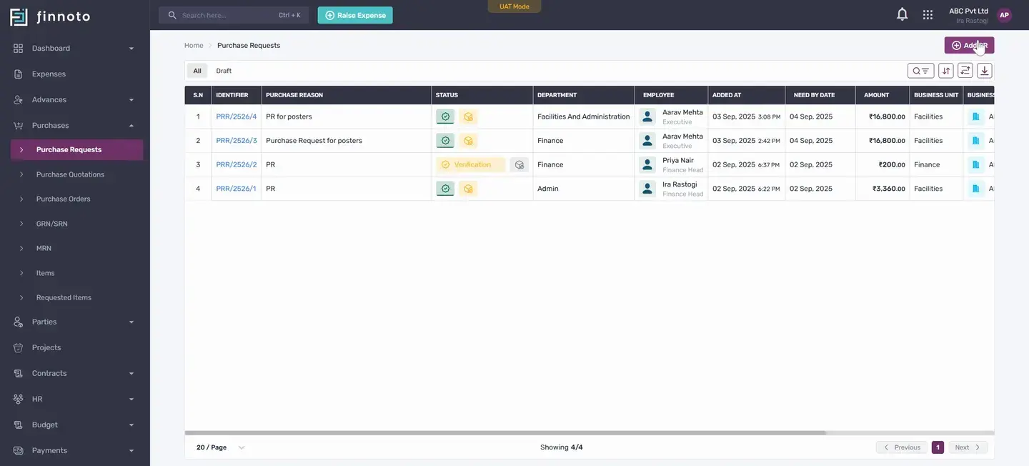Click 'Purchase Request for posters' cell
This screenshot has width=1029, height=466.
(347, 141)
